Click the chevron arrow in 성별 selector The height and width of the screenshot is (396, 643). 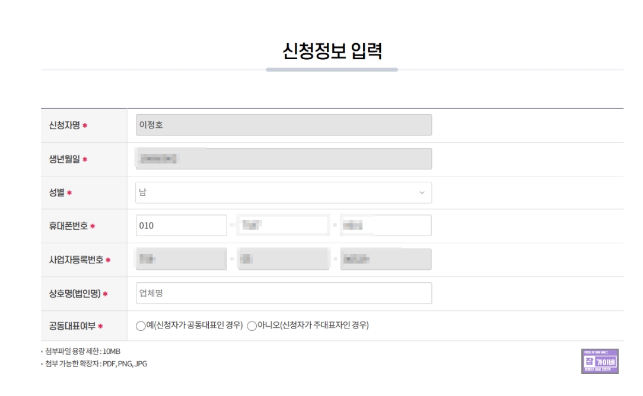[422, 193]
